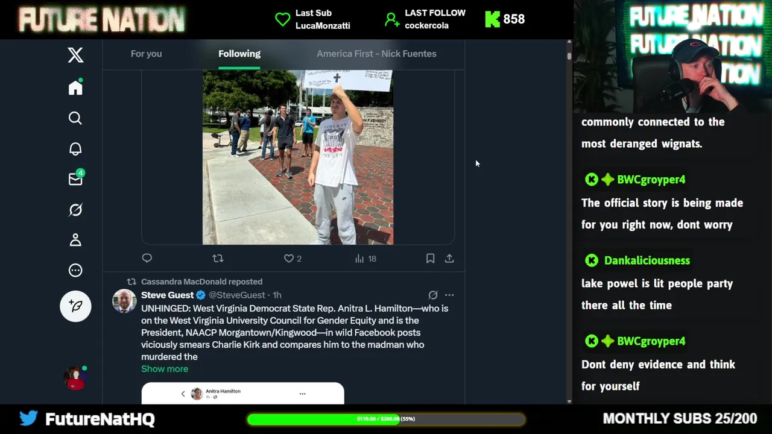The image size is (772, 434).
Task: Open the account avatar in sidebar
Action: tap(75, 378)
